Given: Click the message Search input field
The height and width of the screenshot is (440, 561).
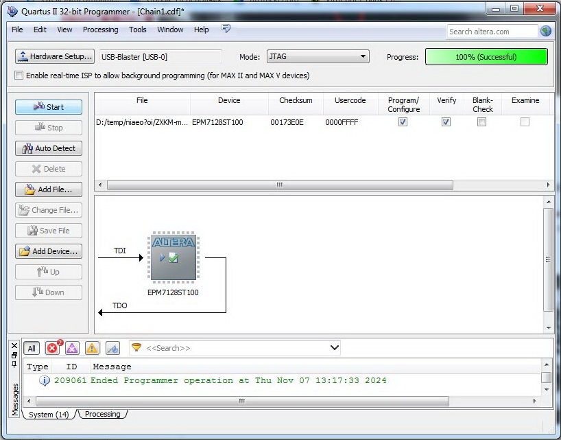Looking at the screenshot, I should [236, 348].
